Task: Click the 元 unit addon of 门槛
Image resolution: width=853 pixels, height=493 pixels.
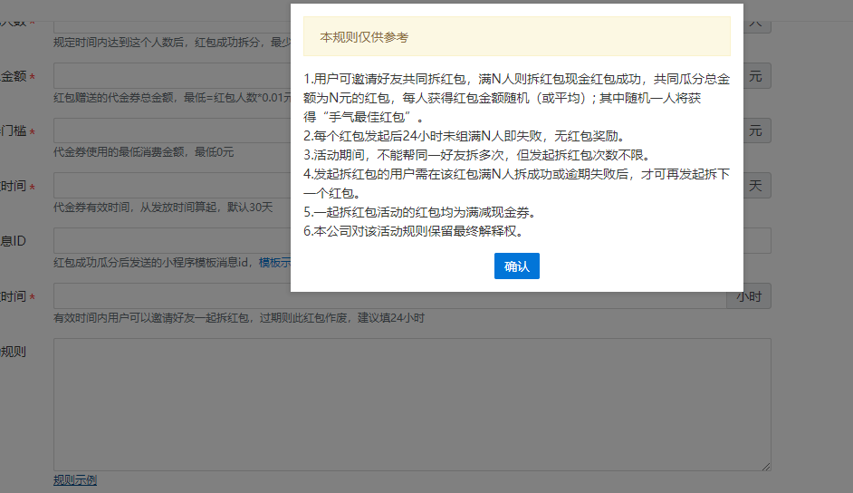Action: [754, 131]
